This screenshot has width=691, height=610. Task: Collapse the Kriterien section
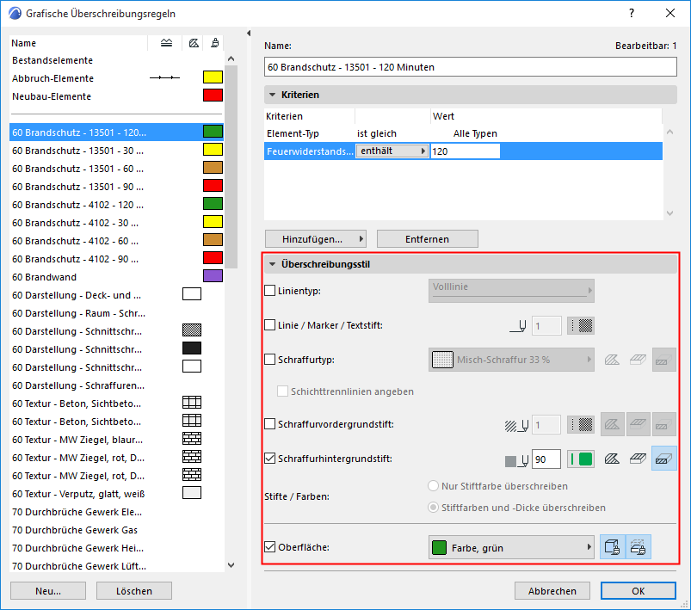[x=272, y=95]
